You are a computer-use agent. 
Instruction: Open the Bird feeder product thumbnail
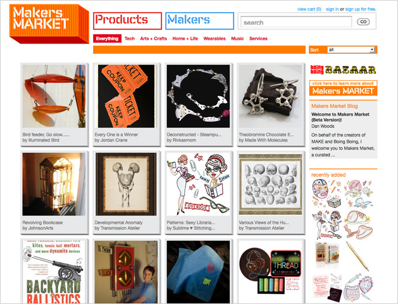pyautogui.click(x=54, y=96)
